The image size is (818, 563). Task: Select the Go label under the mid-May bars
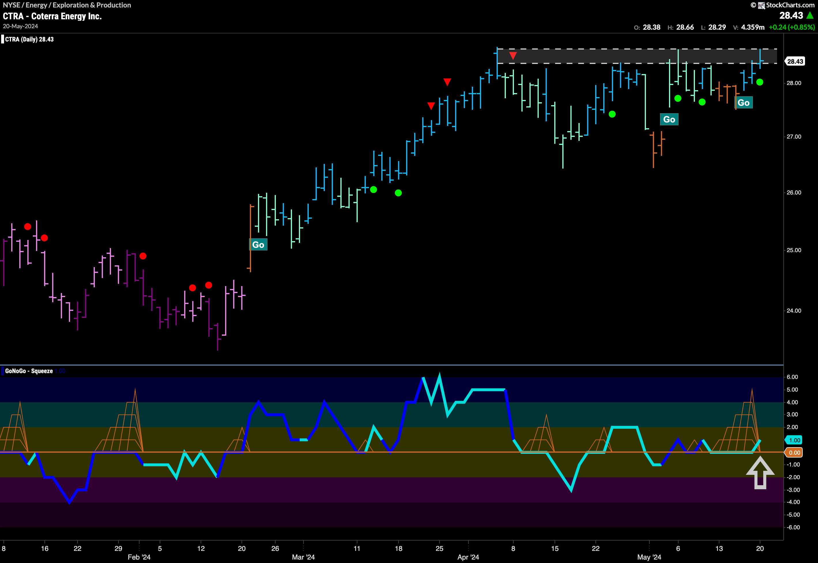(x=744, y=103)
